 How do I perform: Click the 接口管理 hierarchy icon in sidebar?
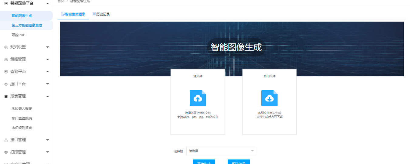click(6, 140)
